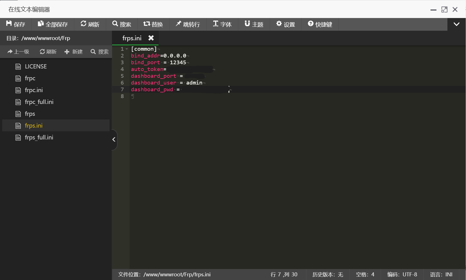Click the Save (保存) floppy disk icon
The height and width of the screenshot is (280, 466).
coord(9,24)
